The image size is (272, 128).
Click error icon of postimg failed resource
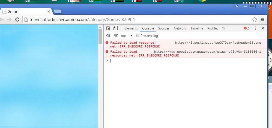tap(107, 43)
